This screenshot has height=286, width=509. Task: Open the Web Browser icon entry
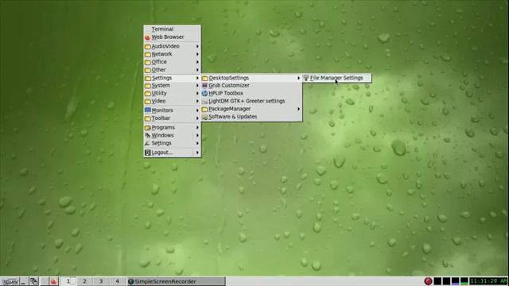pos(148,37)
